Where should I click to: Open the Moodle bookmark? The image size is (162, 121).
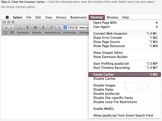coord(36,33)
